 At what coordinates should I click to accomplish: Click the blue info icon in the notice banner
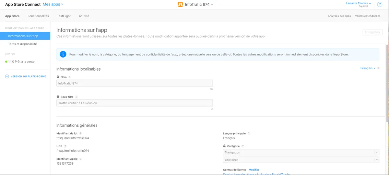63,54
